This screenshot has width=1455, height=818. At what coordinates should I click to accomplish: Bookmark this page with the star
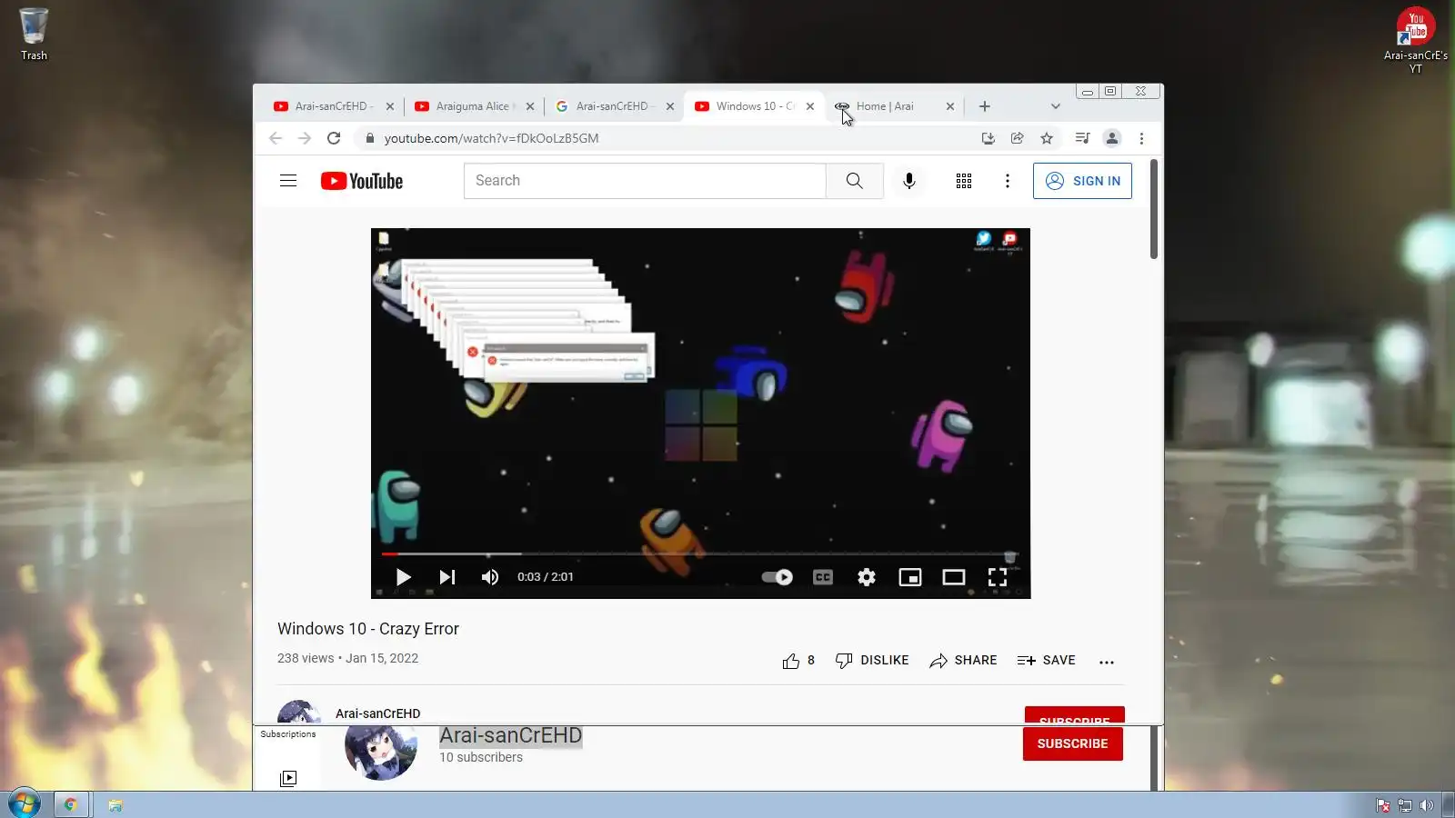coord(1047,138)
